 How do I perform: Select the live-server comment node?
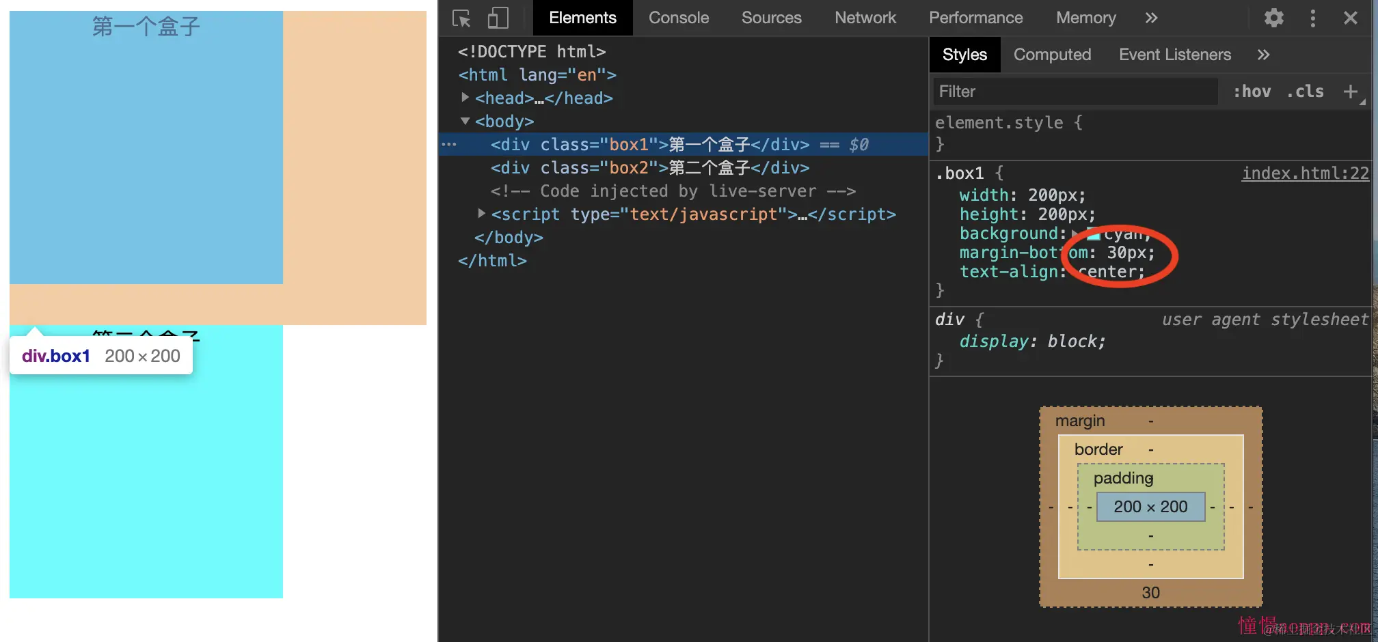(684, 191)
